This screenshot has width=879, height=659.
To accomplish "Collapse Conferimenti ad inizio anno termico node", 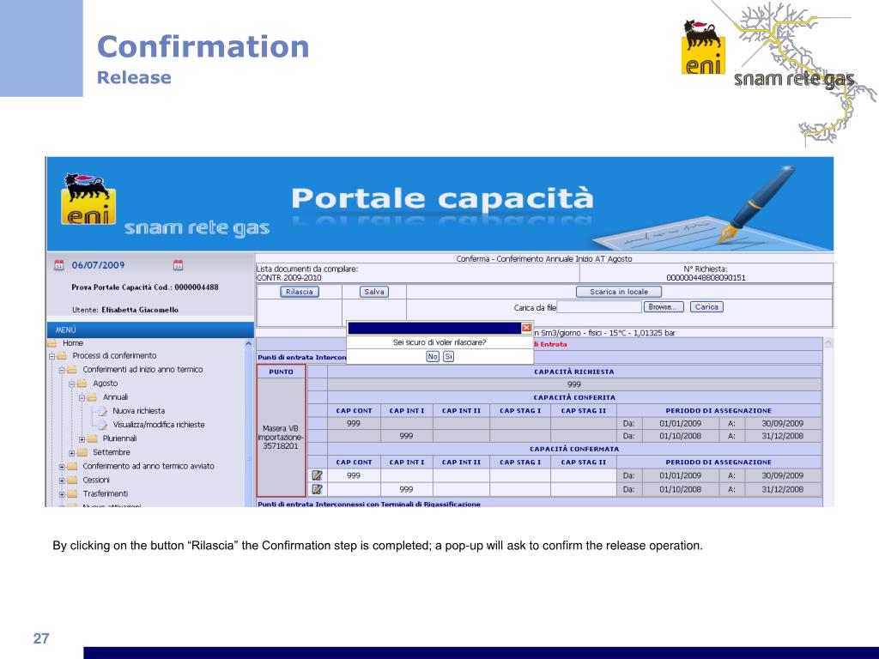I will tap(62, 370).
